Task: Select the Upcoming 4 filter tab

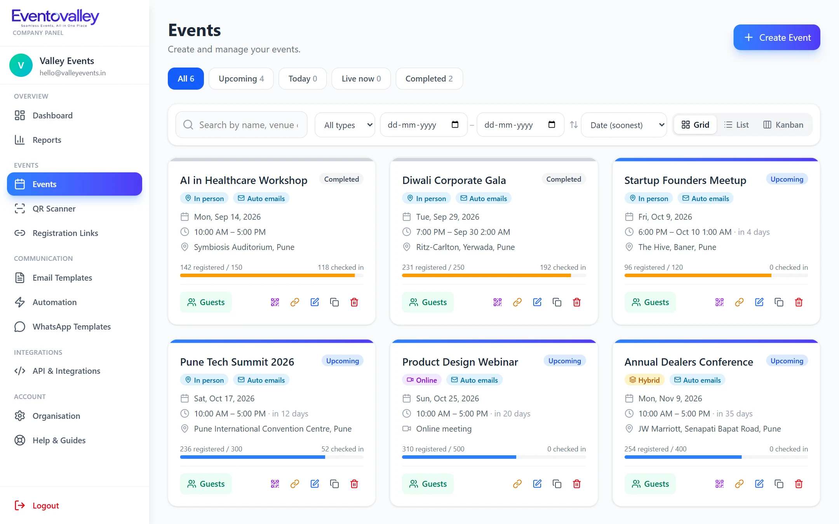Action: tap(241, 78)
